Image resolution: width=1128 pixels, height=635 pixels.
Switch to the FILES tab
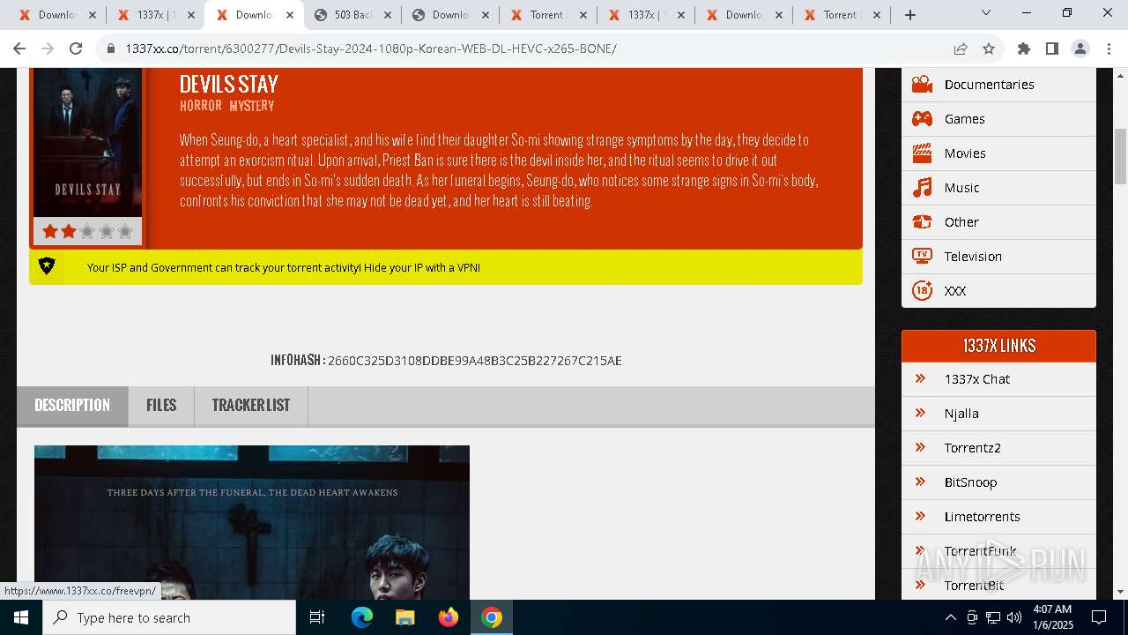click(x=161, y=406)
